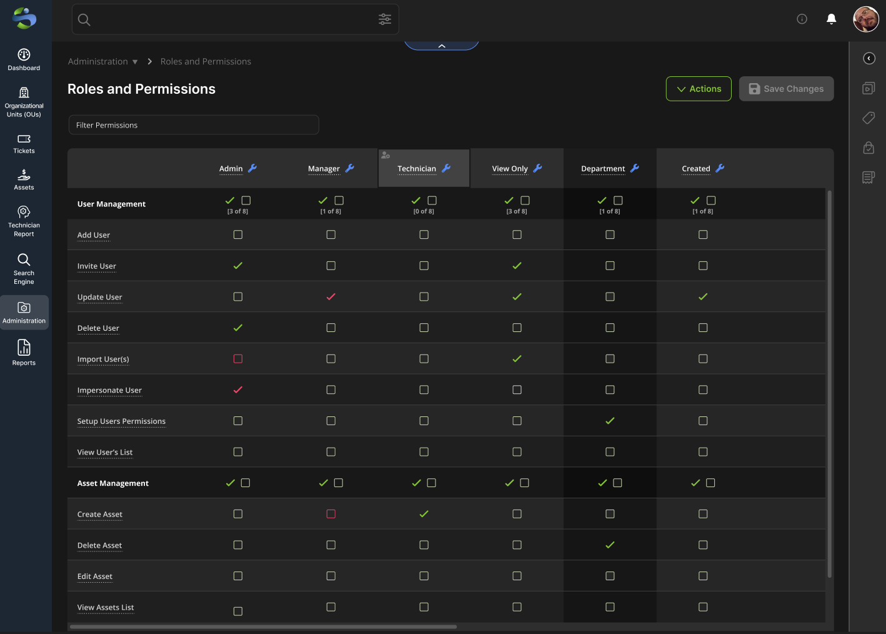Open the notifications bell
This screenshot has width=886, height=634.
[x=832, y=19]
